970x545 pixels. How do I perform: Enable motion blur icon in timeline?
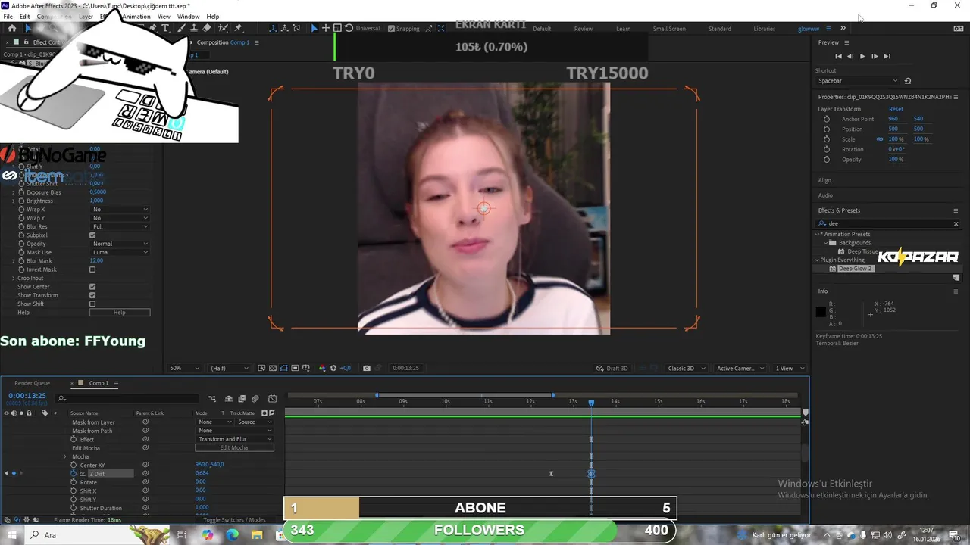(255, 398)
